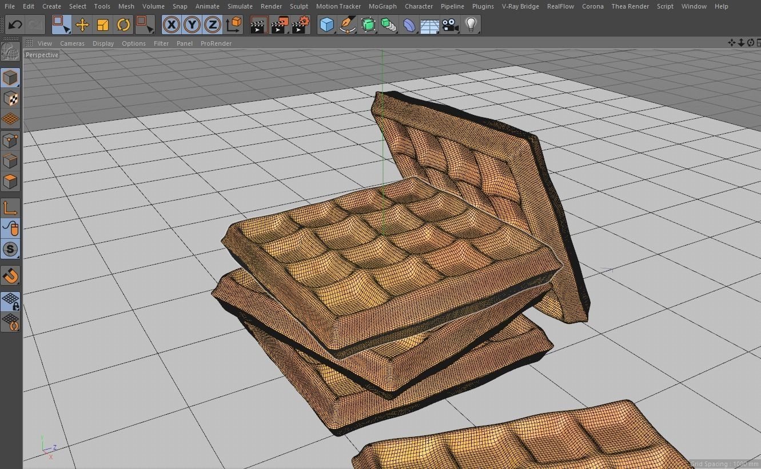Toggle X axis lock
Screen dimensions: 761x469
tap(171, 25)
